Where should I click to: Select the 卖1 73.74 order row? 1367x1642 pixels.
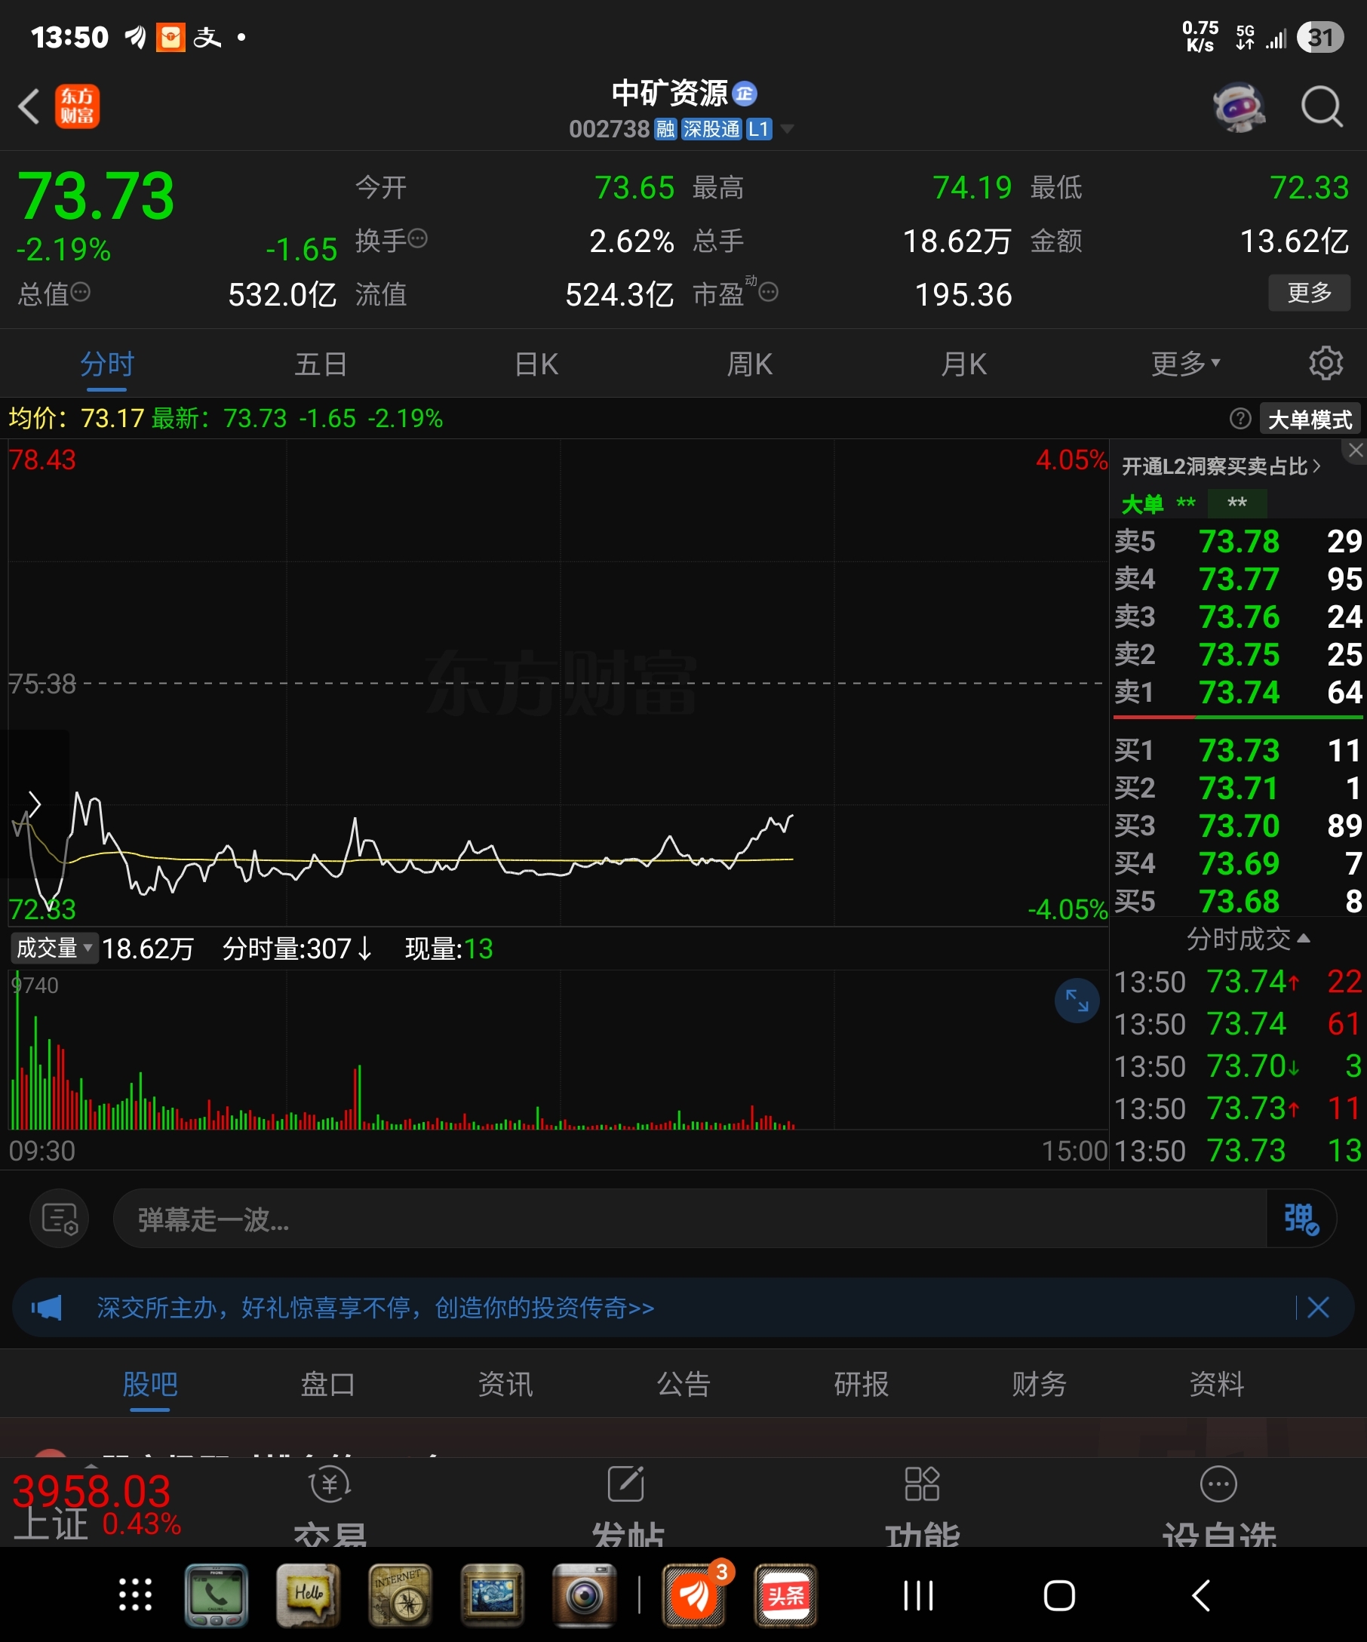[x=1238, y=692]
